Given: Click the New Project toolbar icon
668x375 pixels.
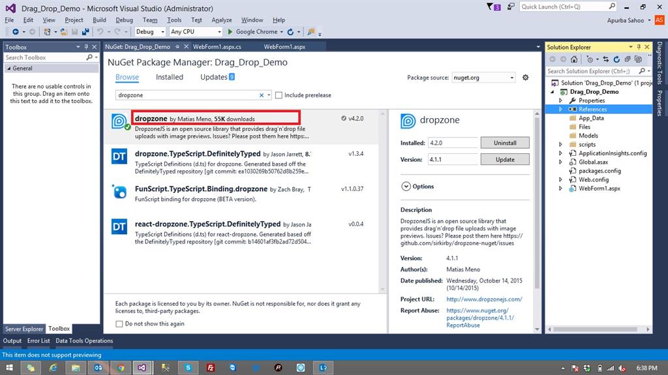Looking at the screenshot, I should point(47,31).
